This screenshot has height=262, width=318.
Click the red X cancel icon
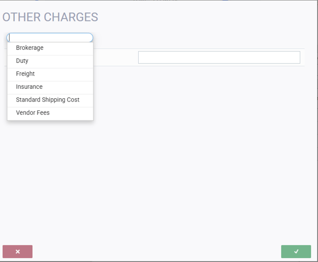point(18,252)
